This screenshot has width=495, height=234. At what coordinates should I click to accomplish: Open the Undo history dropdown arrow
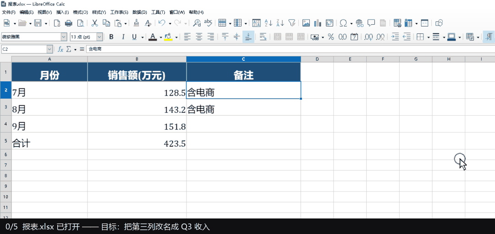pos(170,23)
